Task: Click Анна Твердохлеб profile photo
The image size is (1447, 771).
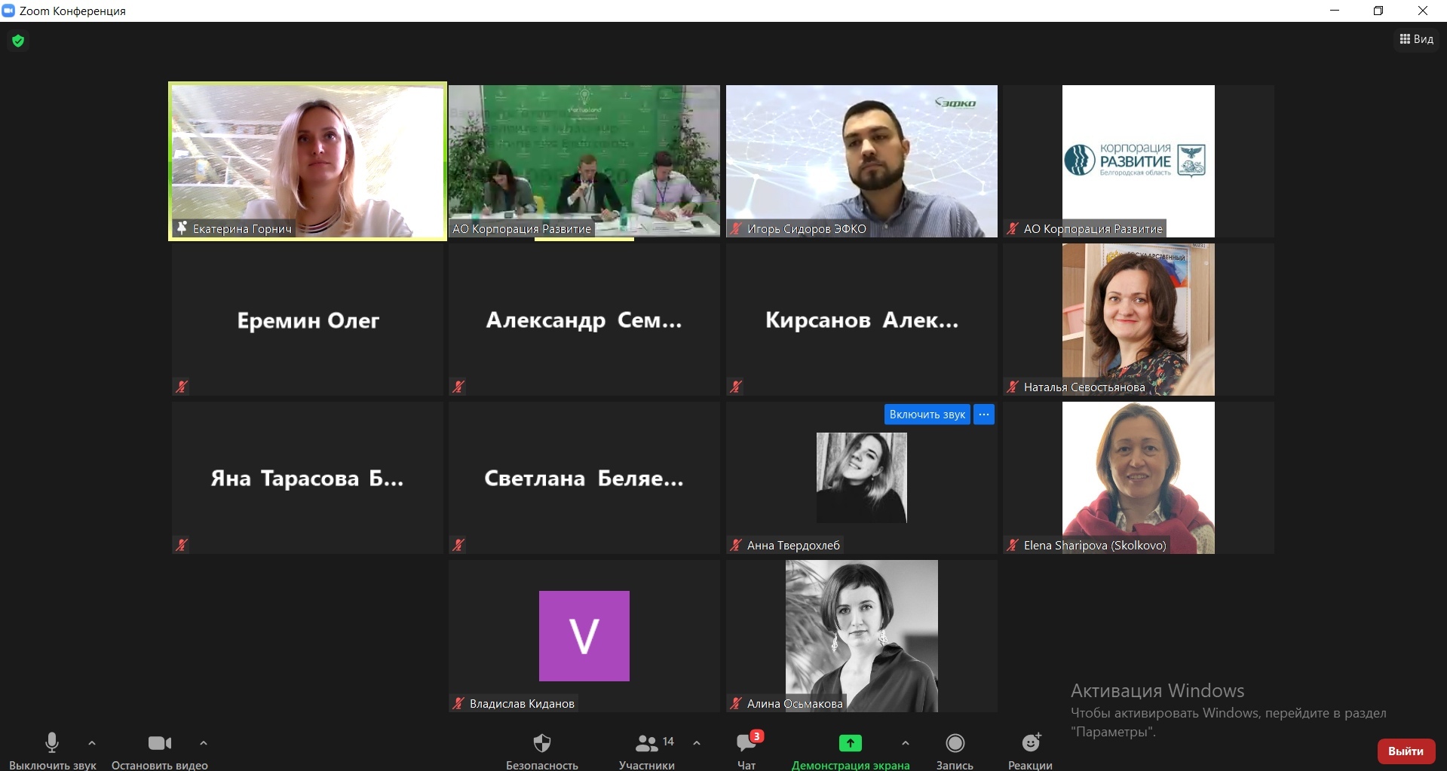Action: pyautogui.click(x=862, y=478)
